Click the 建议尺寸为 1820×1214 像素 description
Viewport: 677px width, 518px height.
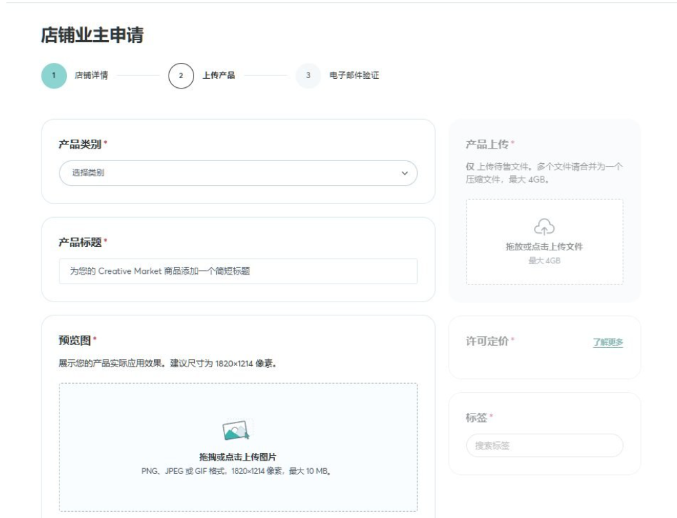pyautogui.click(x=223, y=363)
